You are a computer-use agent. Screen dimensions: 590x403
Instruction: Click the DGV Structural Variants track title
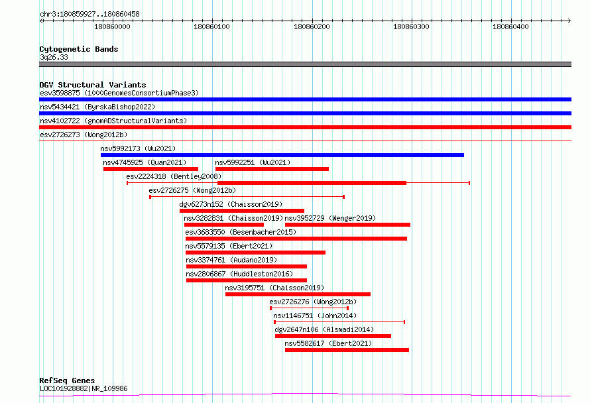(93, 85)
